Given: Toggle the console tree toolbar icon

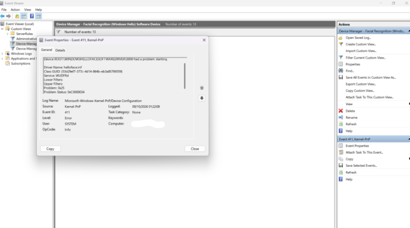Looking at the screenshot, I should [x=24, y=16].
